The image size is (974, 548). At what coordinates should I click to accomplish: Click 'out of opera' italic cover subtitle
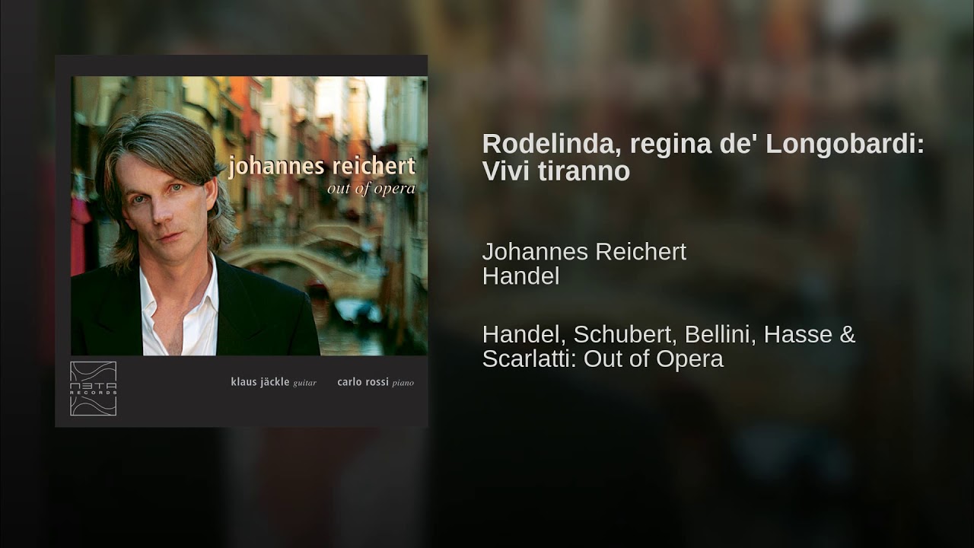[x=371, y=189]
